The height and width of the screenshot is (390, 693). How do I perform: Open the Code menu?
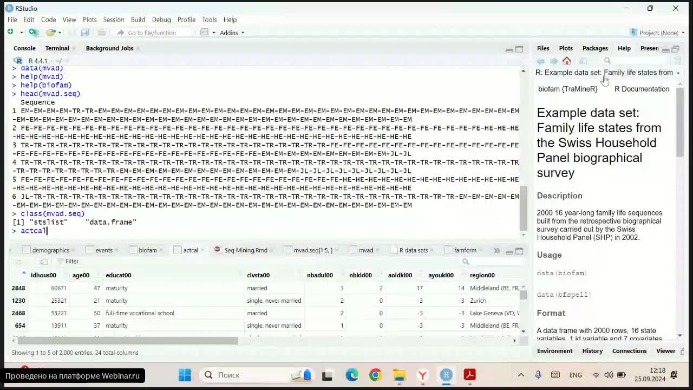[48, 19]
